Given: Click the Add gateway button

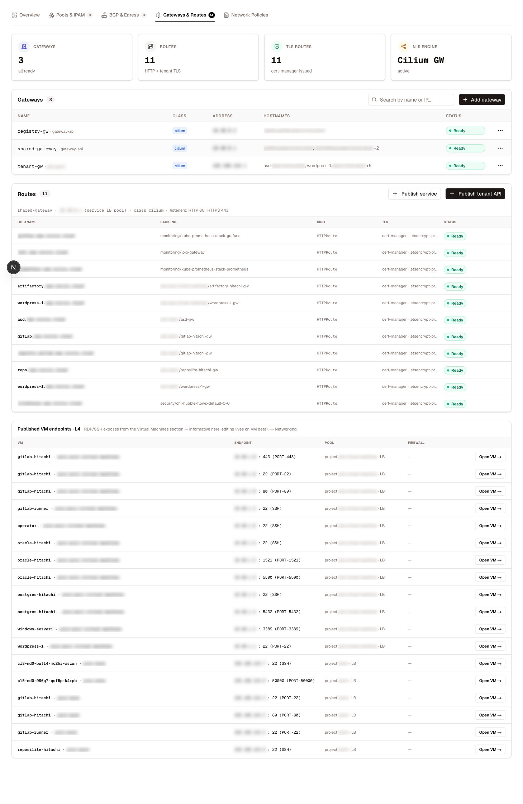Looking at the screenshot, I should point(482,100).
